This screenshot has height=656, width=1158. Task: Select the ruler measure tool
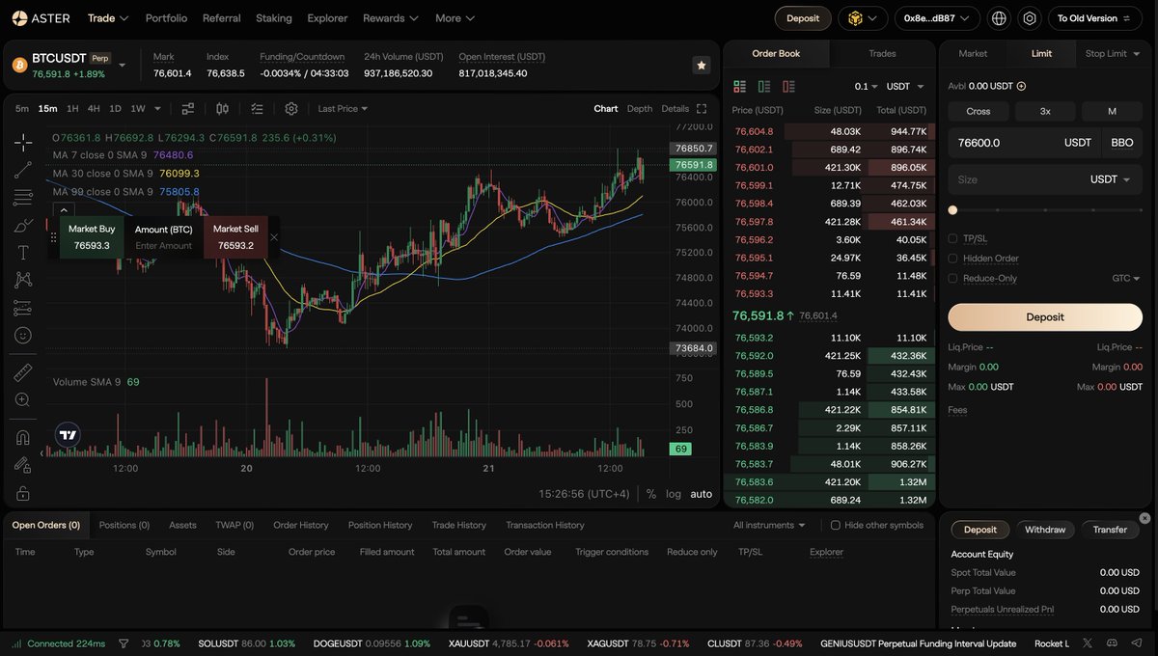23,371
